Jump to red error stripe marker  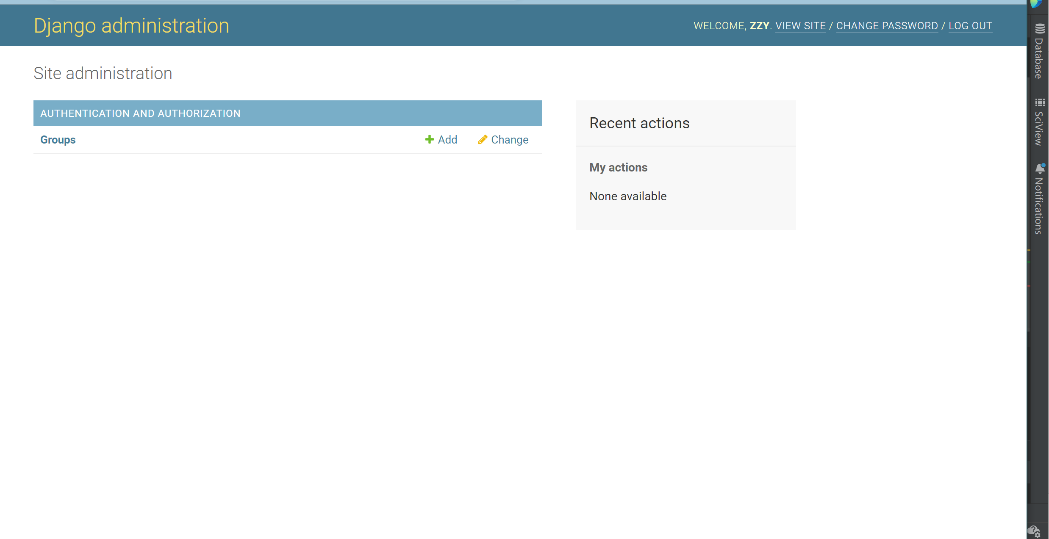coord(1029,286)
